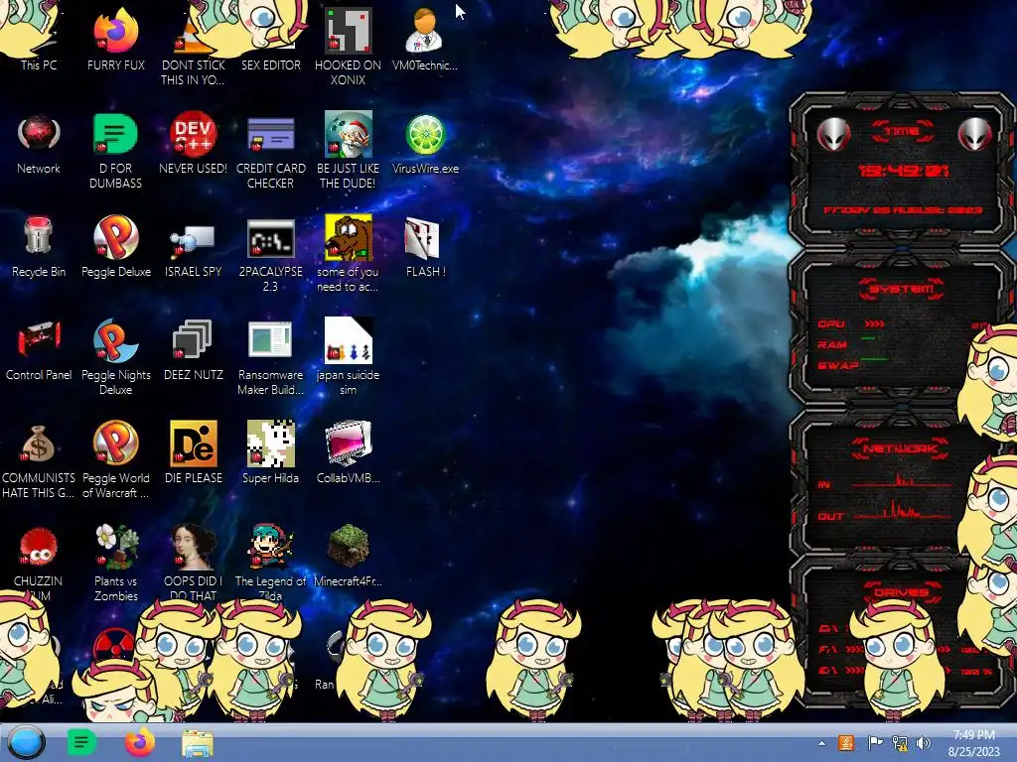
Task: Click the SYSTEM widget header
Action: 901,289
